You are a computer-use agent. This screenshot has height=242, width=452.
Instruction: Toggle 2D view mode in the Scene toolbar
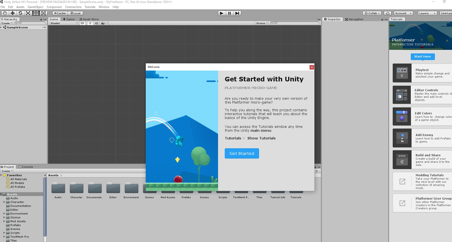click(x=82, y=23)
